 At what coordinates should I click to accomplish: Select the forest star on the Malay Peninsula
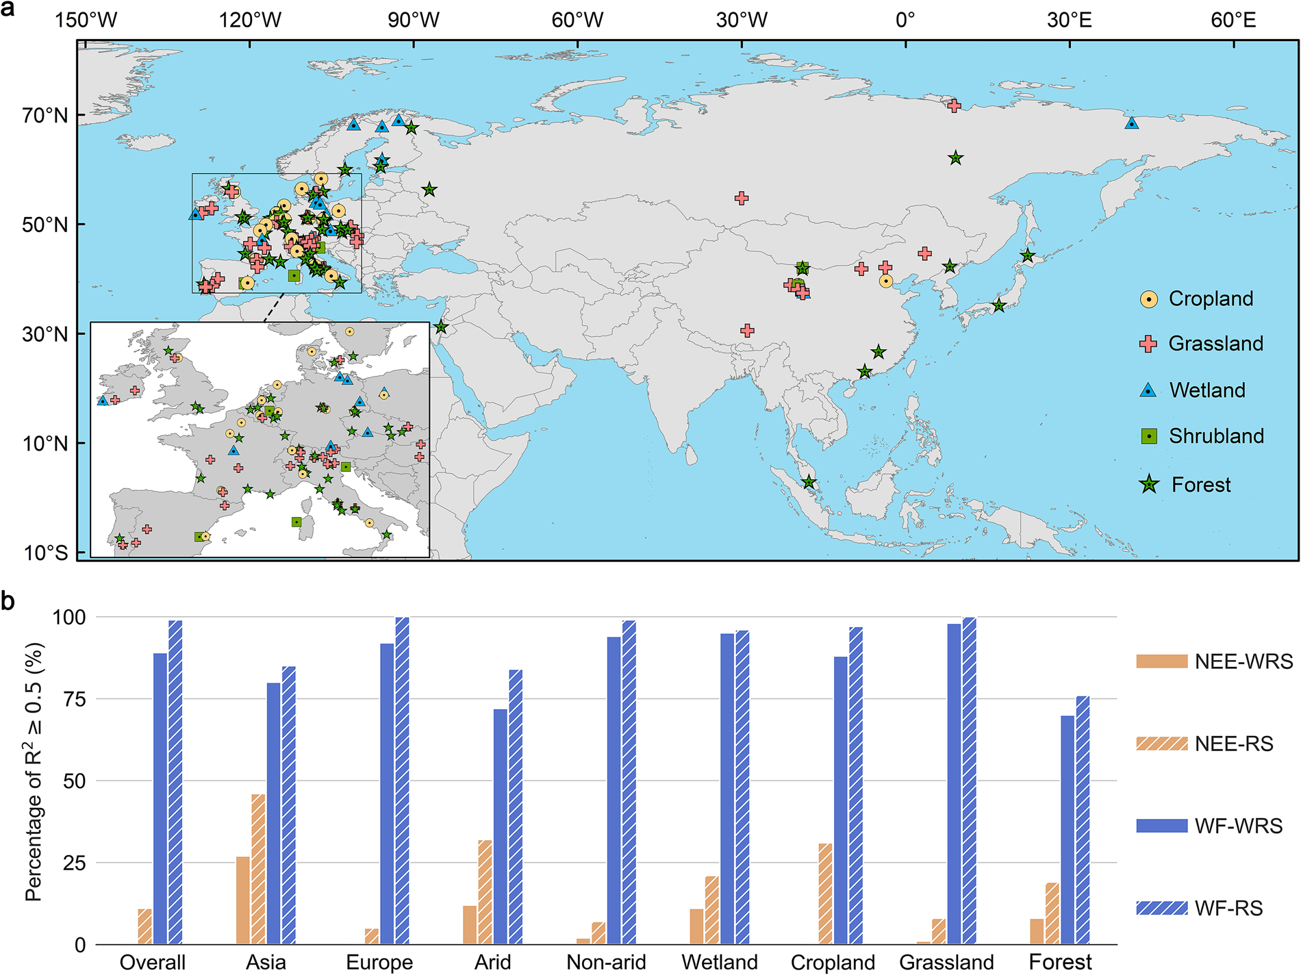tap(809, 482)
